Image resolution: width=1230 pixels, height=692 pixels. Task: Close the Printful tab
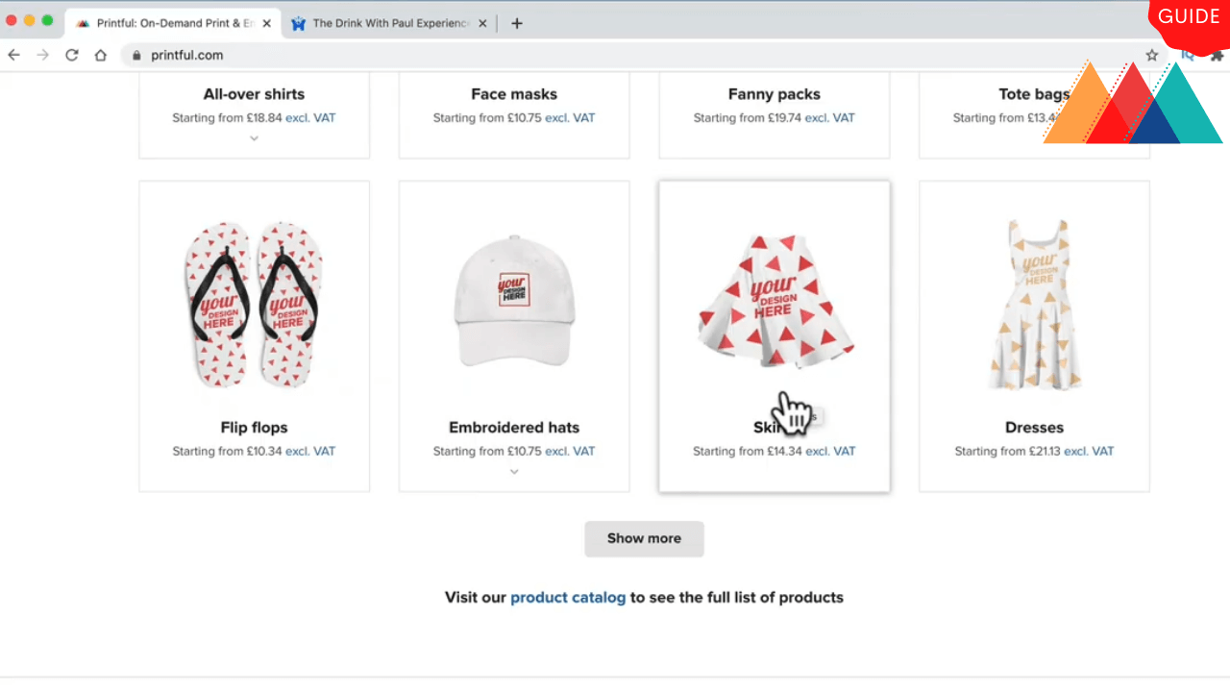(x=267, y=23)
